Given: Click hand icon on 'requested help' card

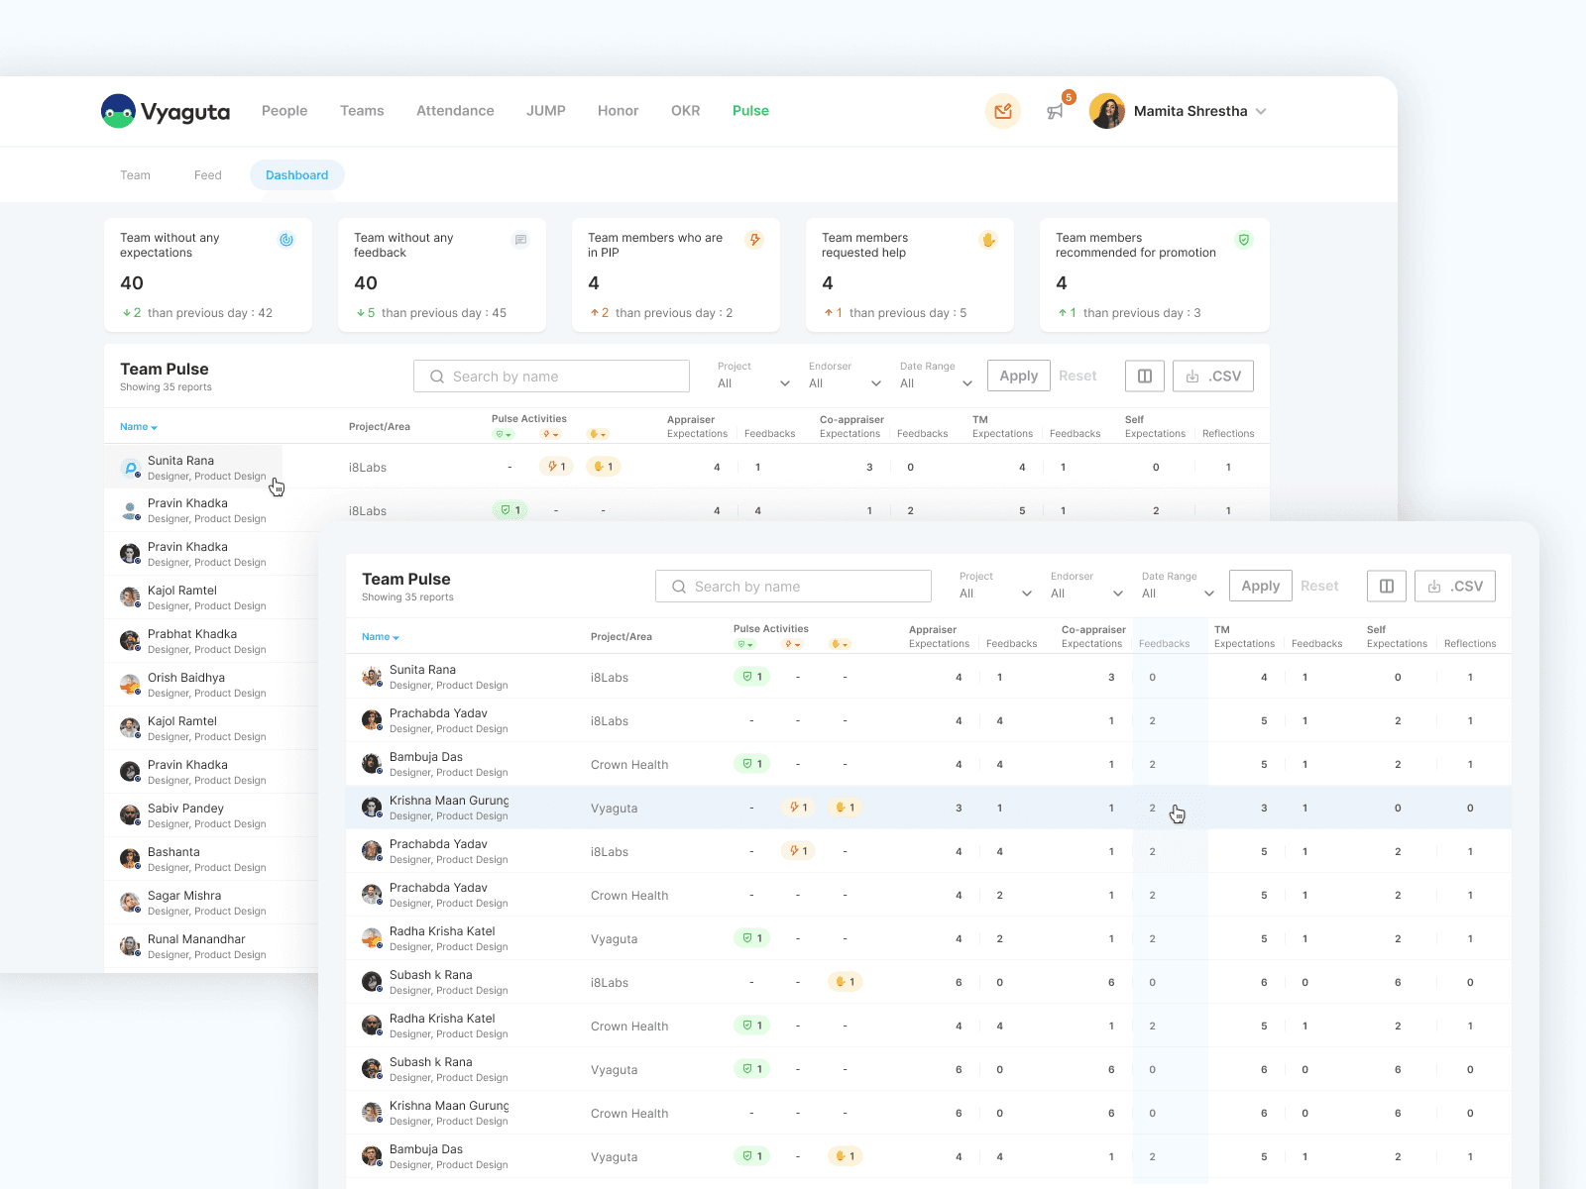Looking at the screenshot, I should [x=988, y=240].
